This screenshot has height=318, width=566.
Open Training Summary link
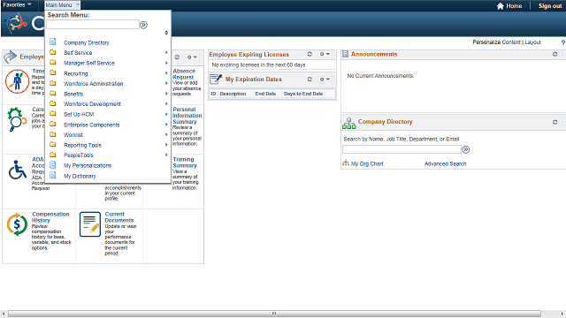[185, 163]
